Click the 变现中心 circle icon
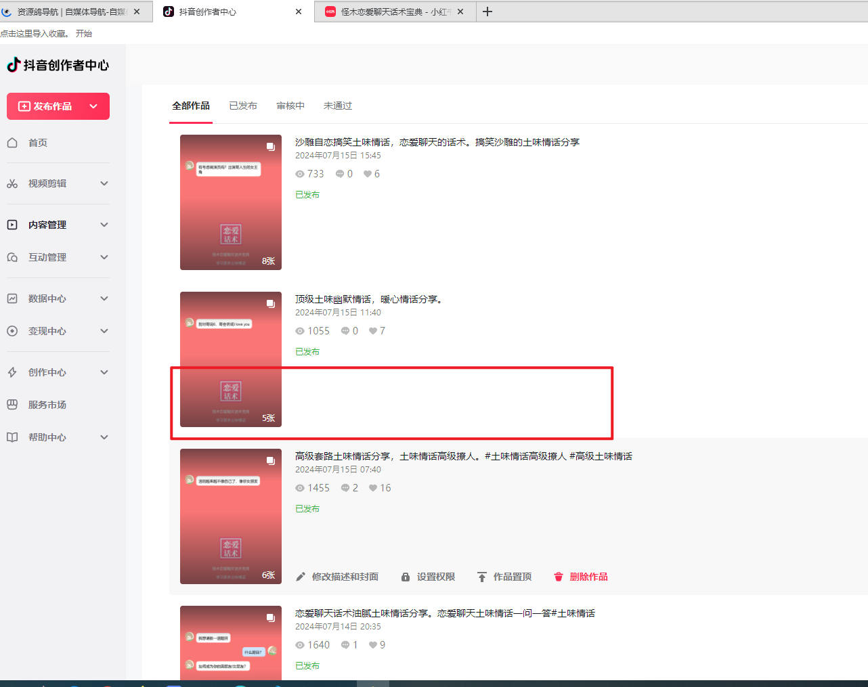 point(12,331)
